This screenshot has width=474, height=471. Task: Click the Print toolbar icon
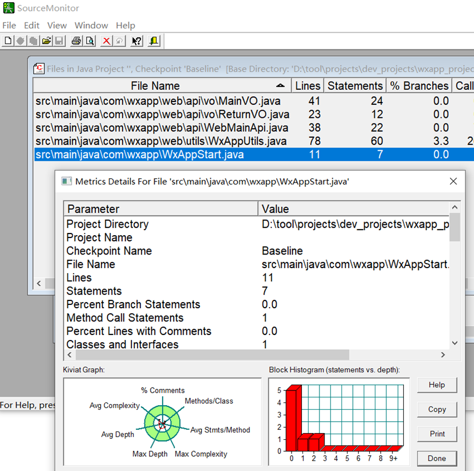coord(76,41)
